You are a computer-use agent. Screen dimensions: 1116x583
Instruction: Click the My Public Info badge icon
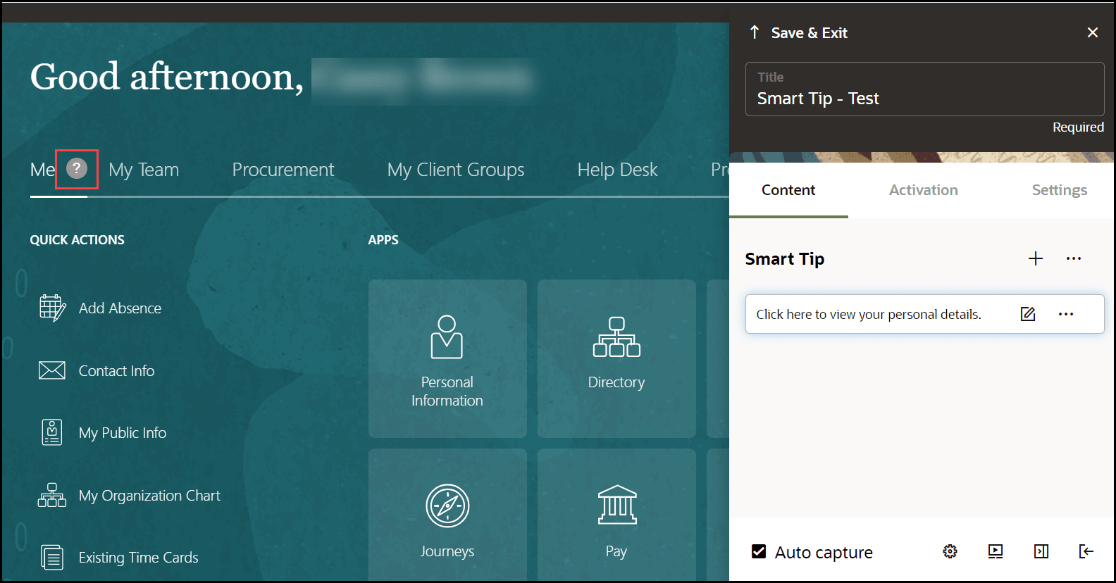[x=52, y=432]
